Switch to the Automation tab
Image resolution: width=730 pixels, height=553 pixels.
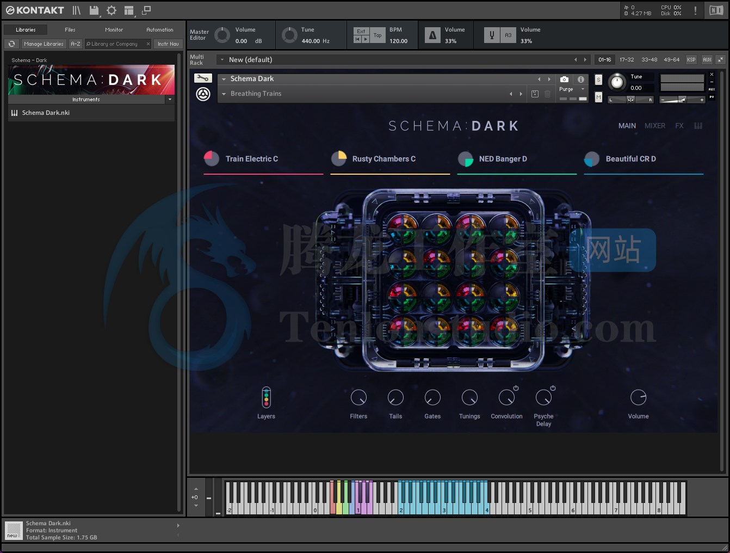click(160, 30)
